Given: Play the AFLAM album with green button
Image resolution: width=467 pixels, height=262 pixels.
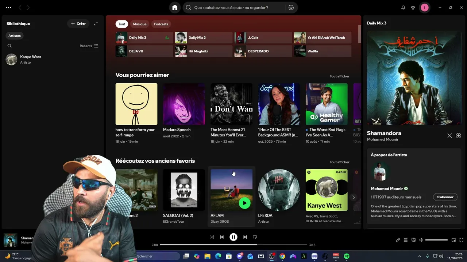Looking at the screenshot, I should click(244, 203).
